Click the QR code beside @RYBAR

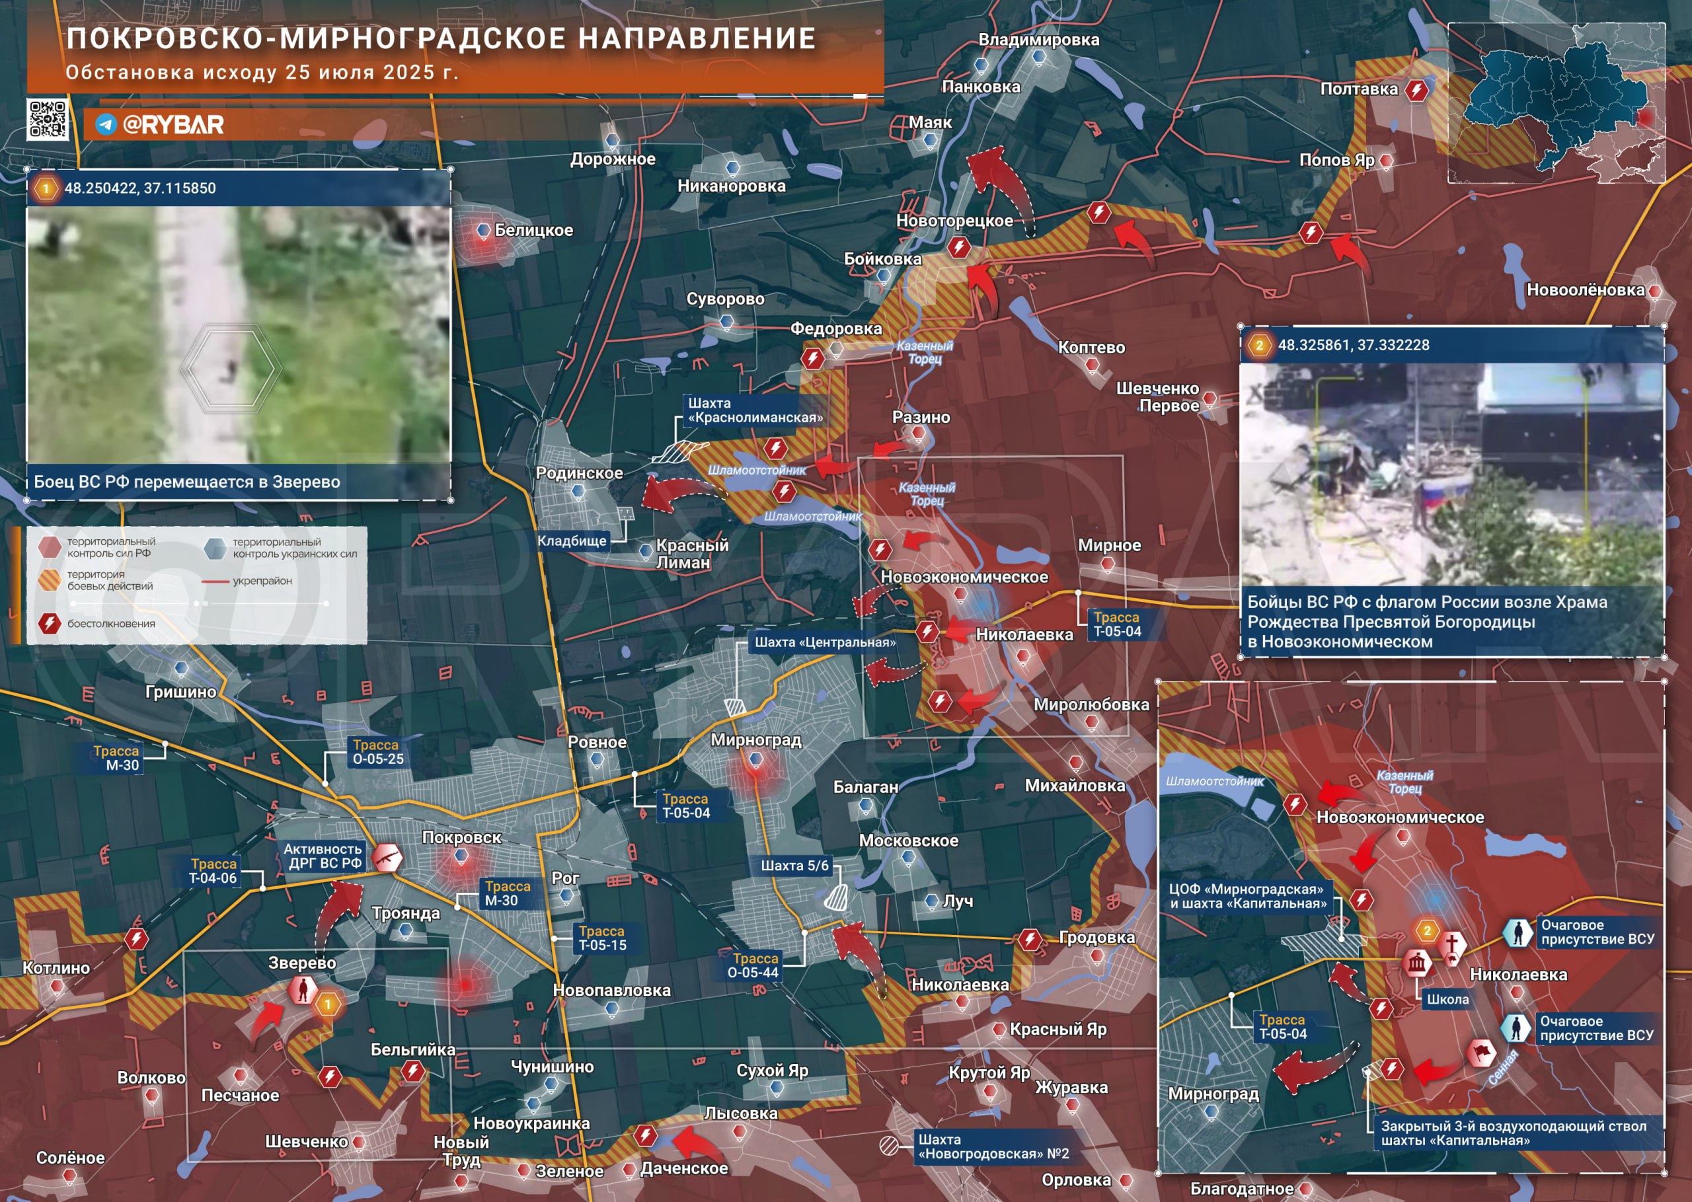(x=48, y=118)
